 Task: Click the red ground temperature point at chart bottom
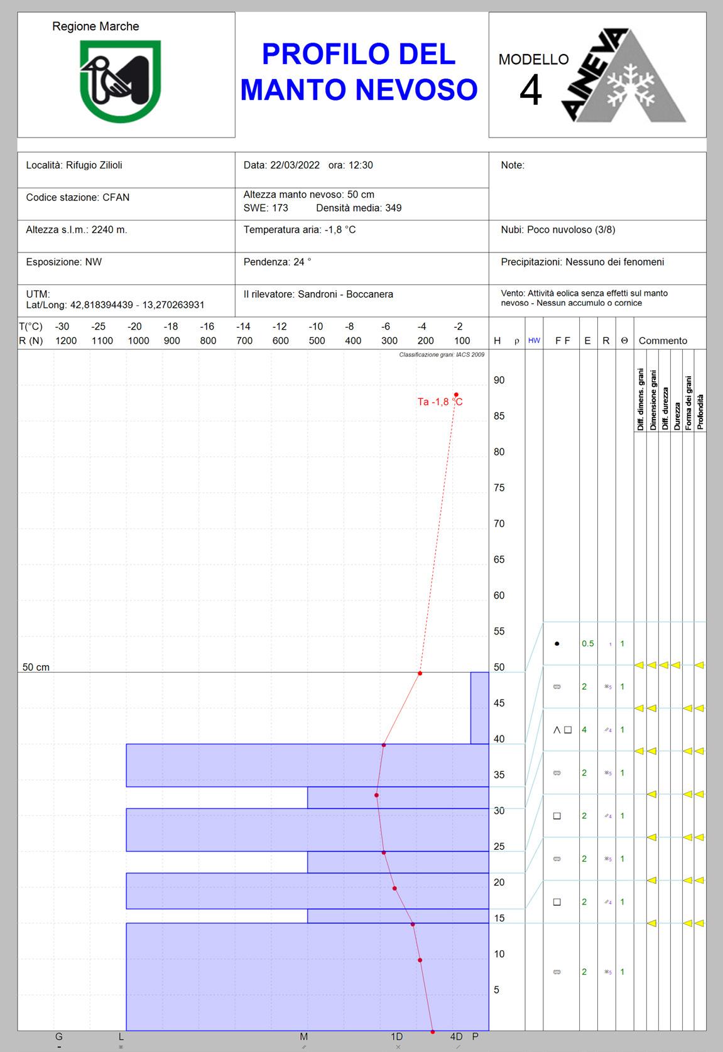(432, 1031)
